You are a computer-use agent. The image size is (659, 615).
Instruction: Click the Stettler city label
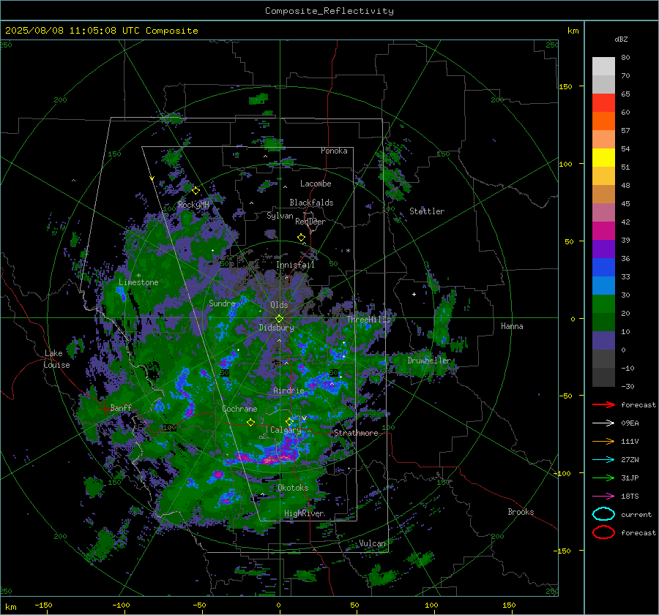coord(427,211)
